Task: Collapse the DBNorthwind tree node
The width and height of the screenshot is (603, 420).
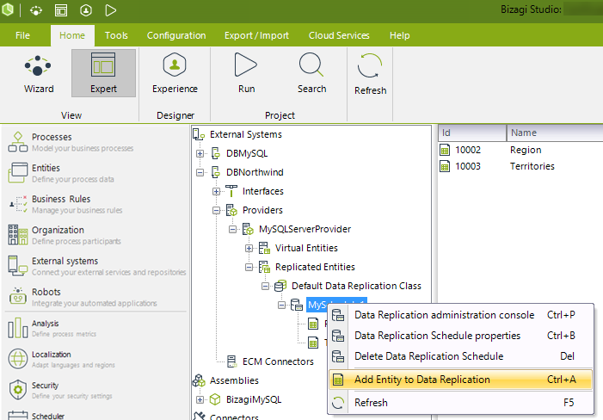Action: tap(200, 172)
